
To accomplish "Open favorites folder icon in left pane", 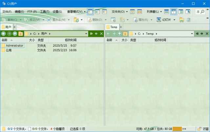I will [x=20, y=34].
